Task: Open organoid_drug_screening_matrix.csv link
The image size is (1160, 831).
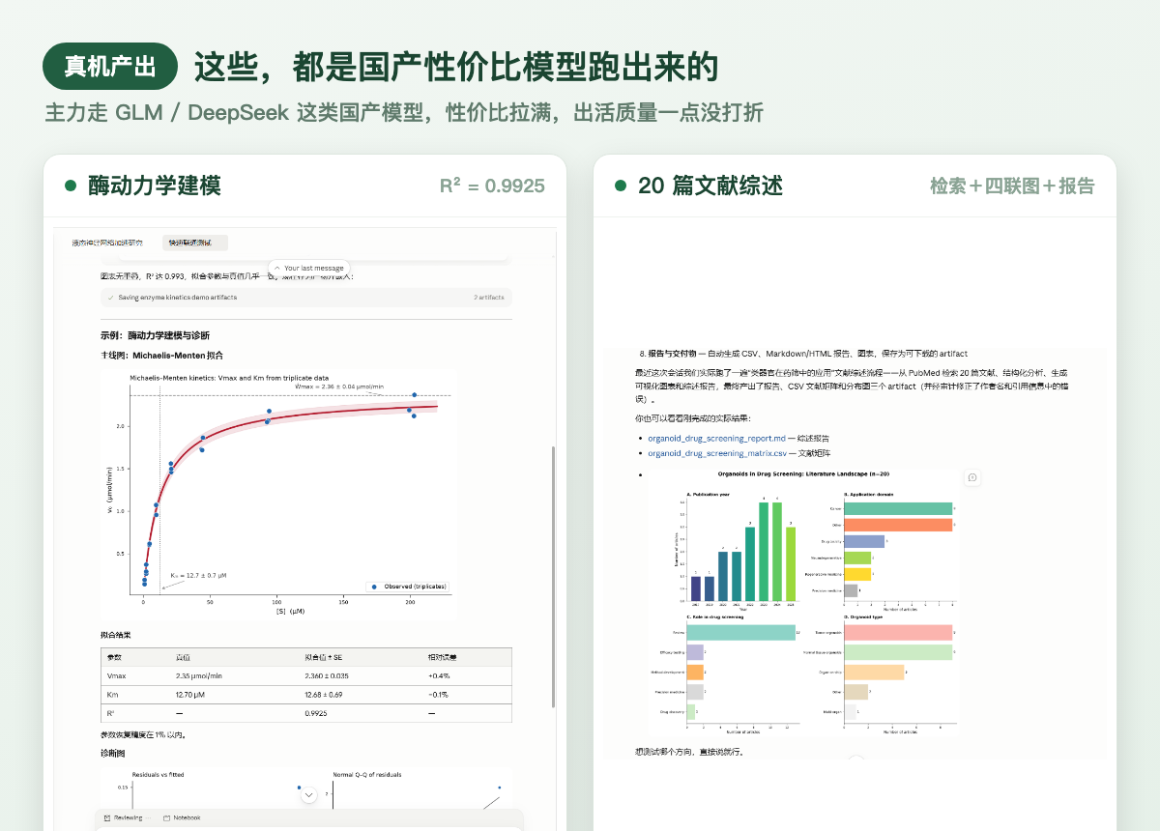Action: pyautogui.click(x=716, y=453)
